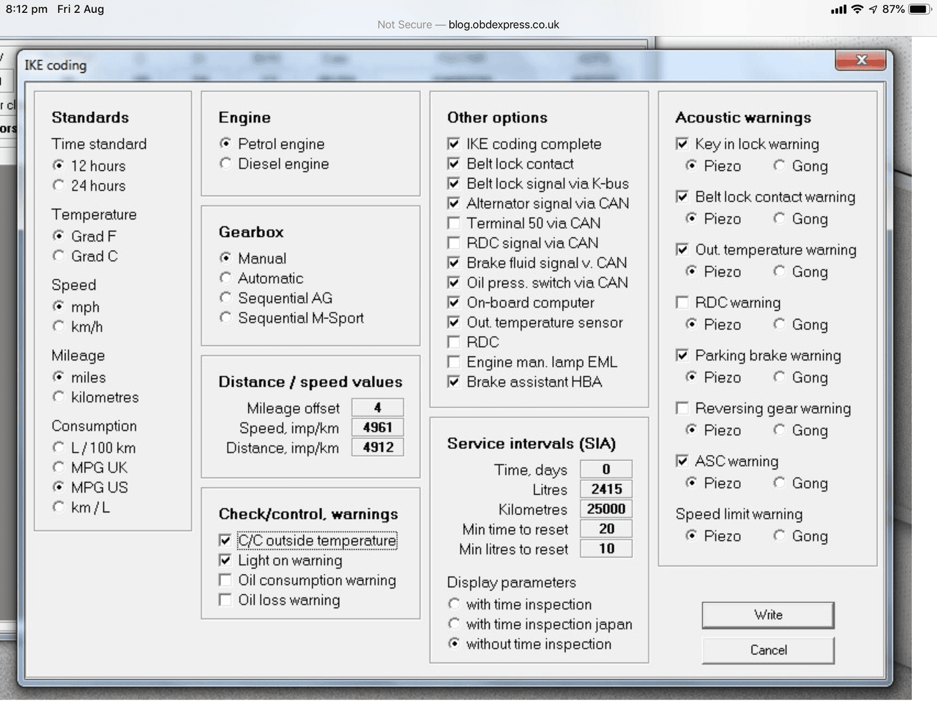This screenshot has height=703, width=937.
Task: Select Diesel engine option
Action: 225,163
